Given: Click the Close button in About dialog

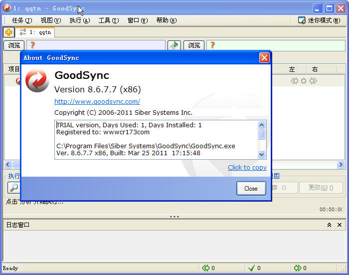Looking at the screenshot, I should click(x=251, y=189).
